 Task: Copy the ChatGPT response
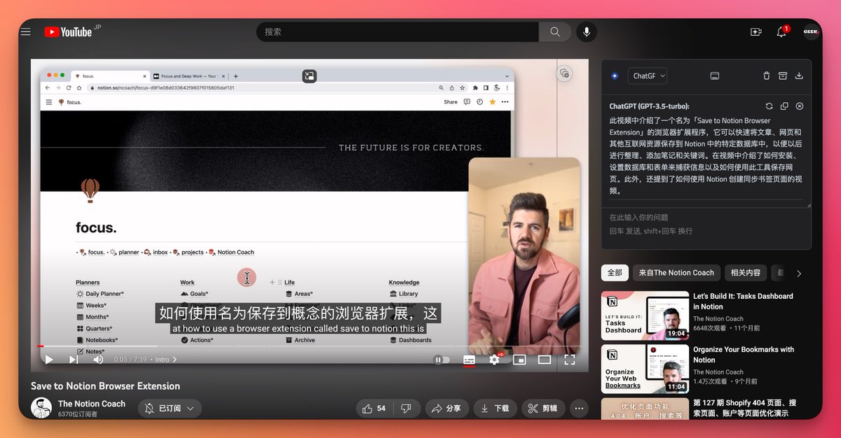click(x=784, y=106)
